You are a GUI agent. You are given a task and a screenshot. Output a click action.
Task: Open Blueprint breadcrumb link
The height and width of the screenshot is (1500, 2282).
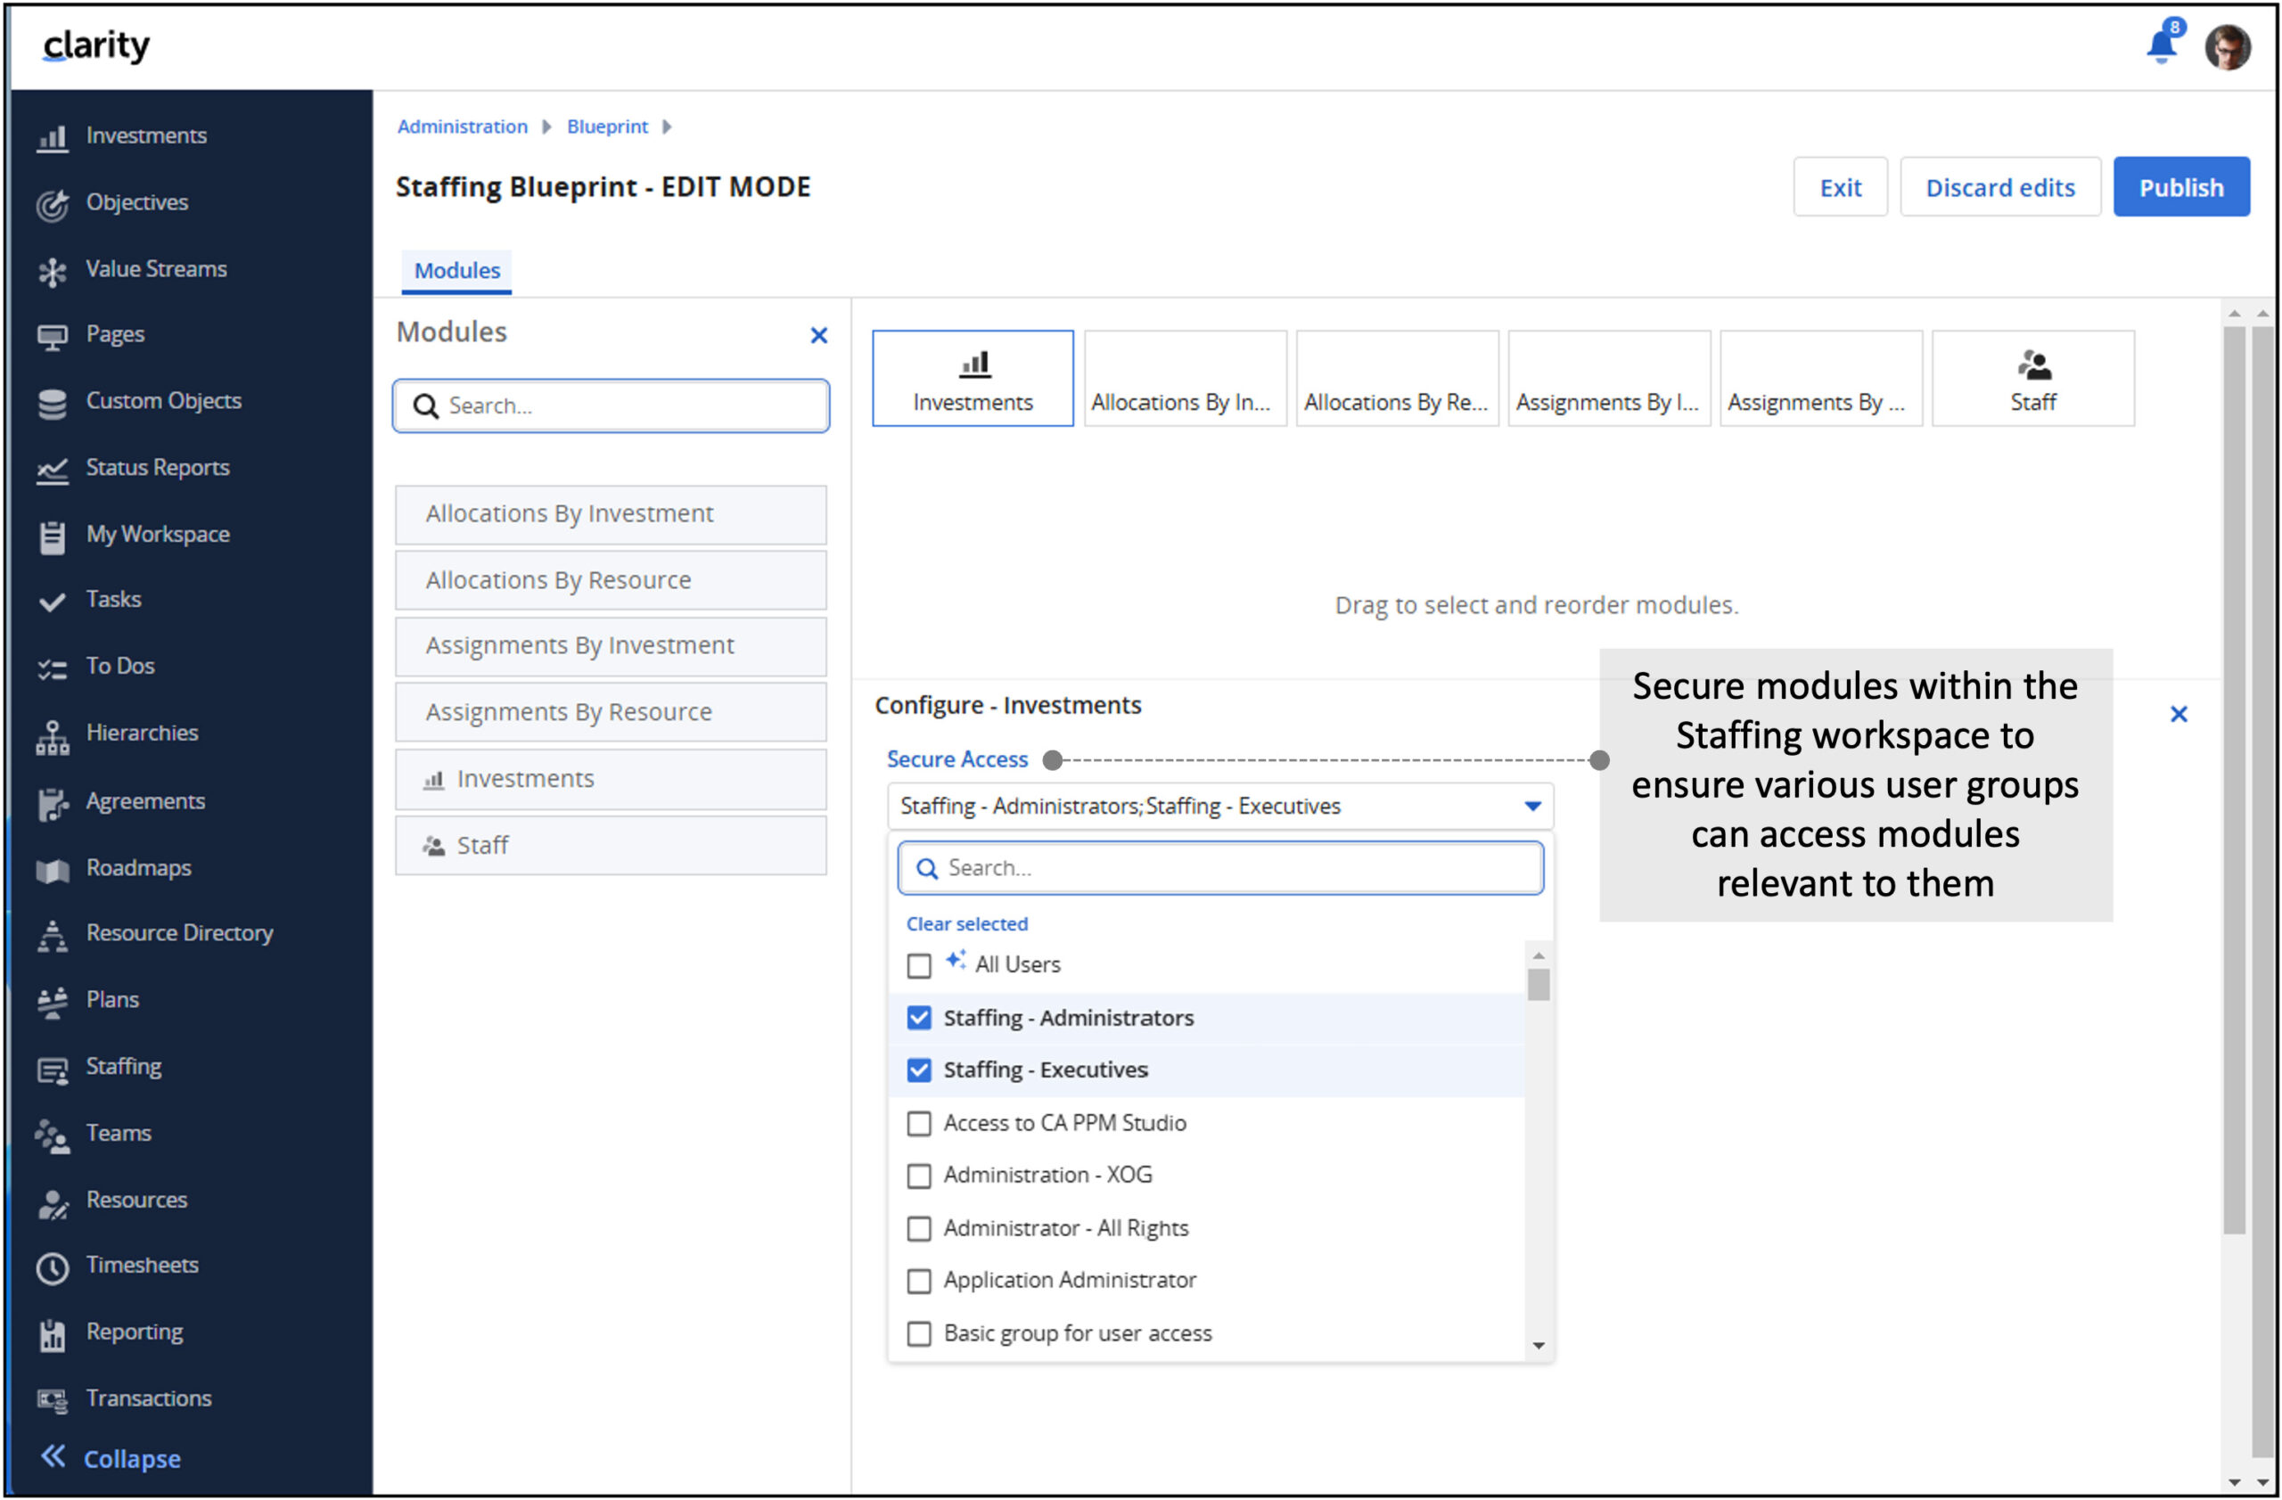607,127
